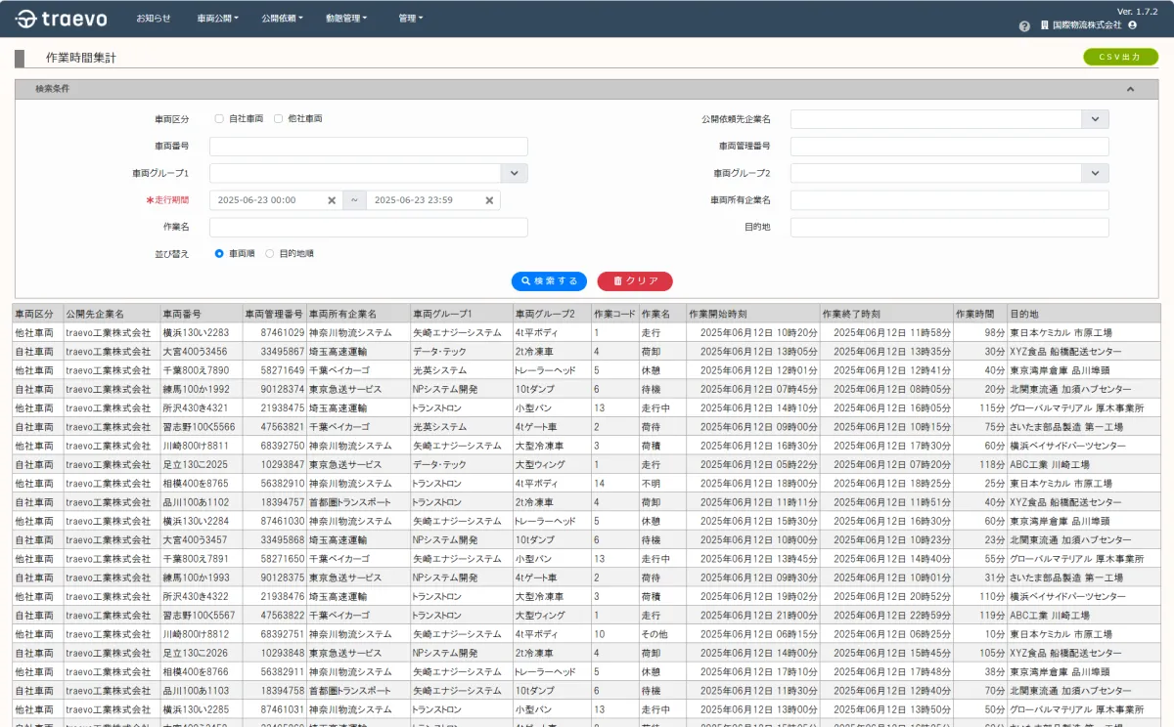Screen dimensions: 1174x727
Task: Open the 管理 menu
Action: pos(407,17)
